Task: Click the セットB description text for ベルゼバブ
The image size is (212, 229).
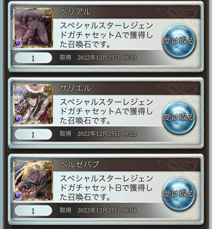Action: coord(106,188)
